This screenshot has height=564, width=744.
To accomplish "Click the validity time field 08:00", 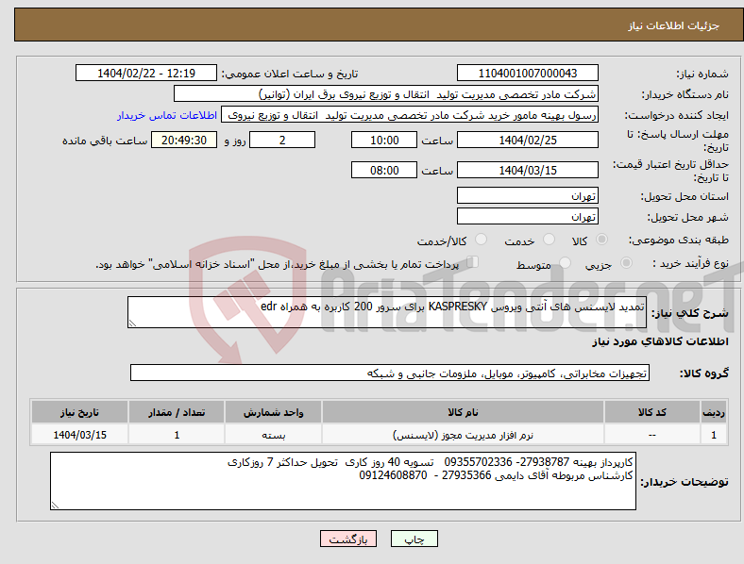I will click(384, 170).
